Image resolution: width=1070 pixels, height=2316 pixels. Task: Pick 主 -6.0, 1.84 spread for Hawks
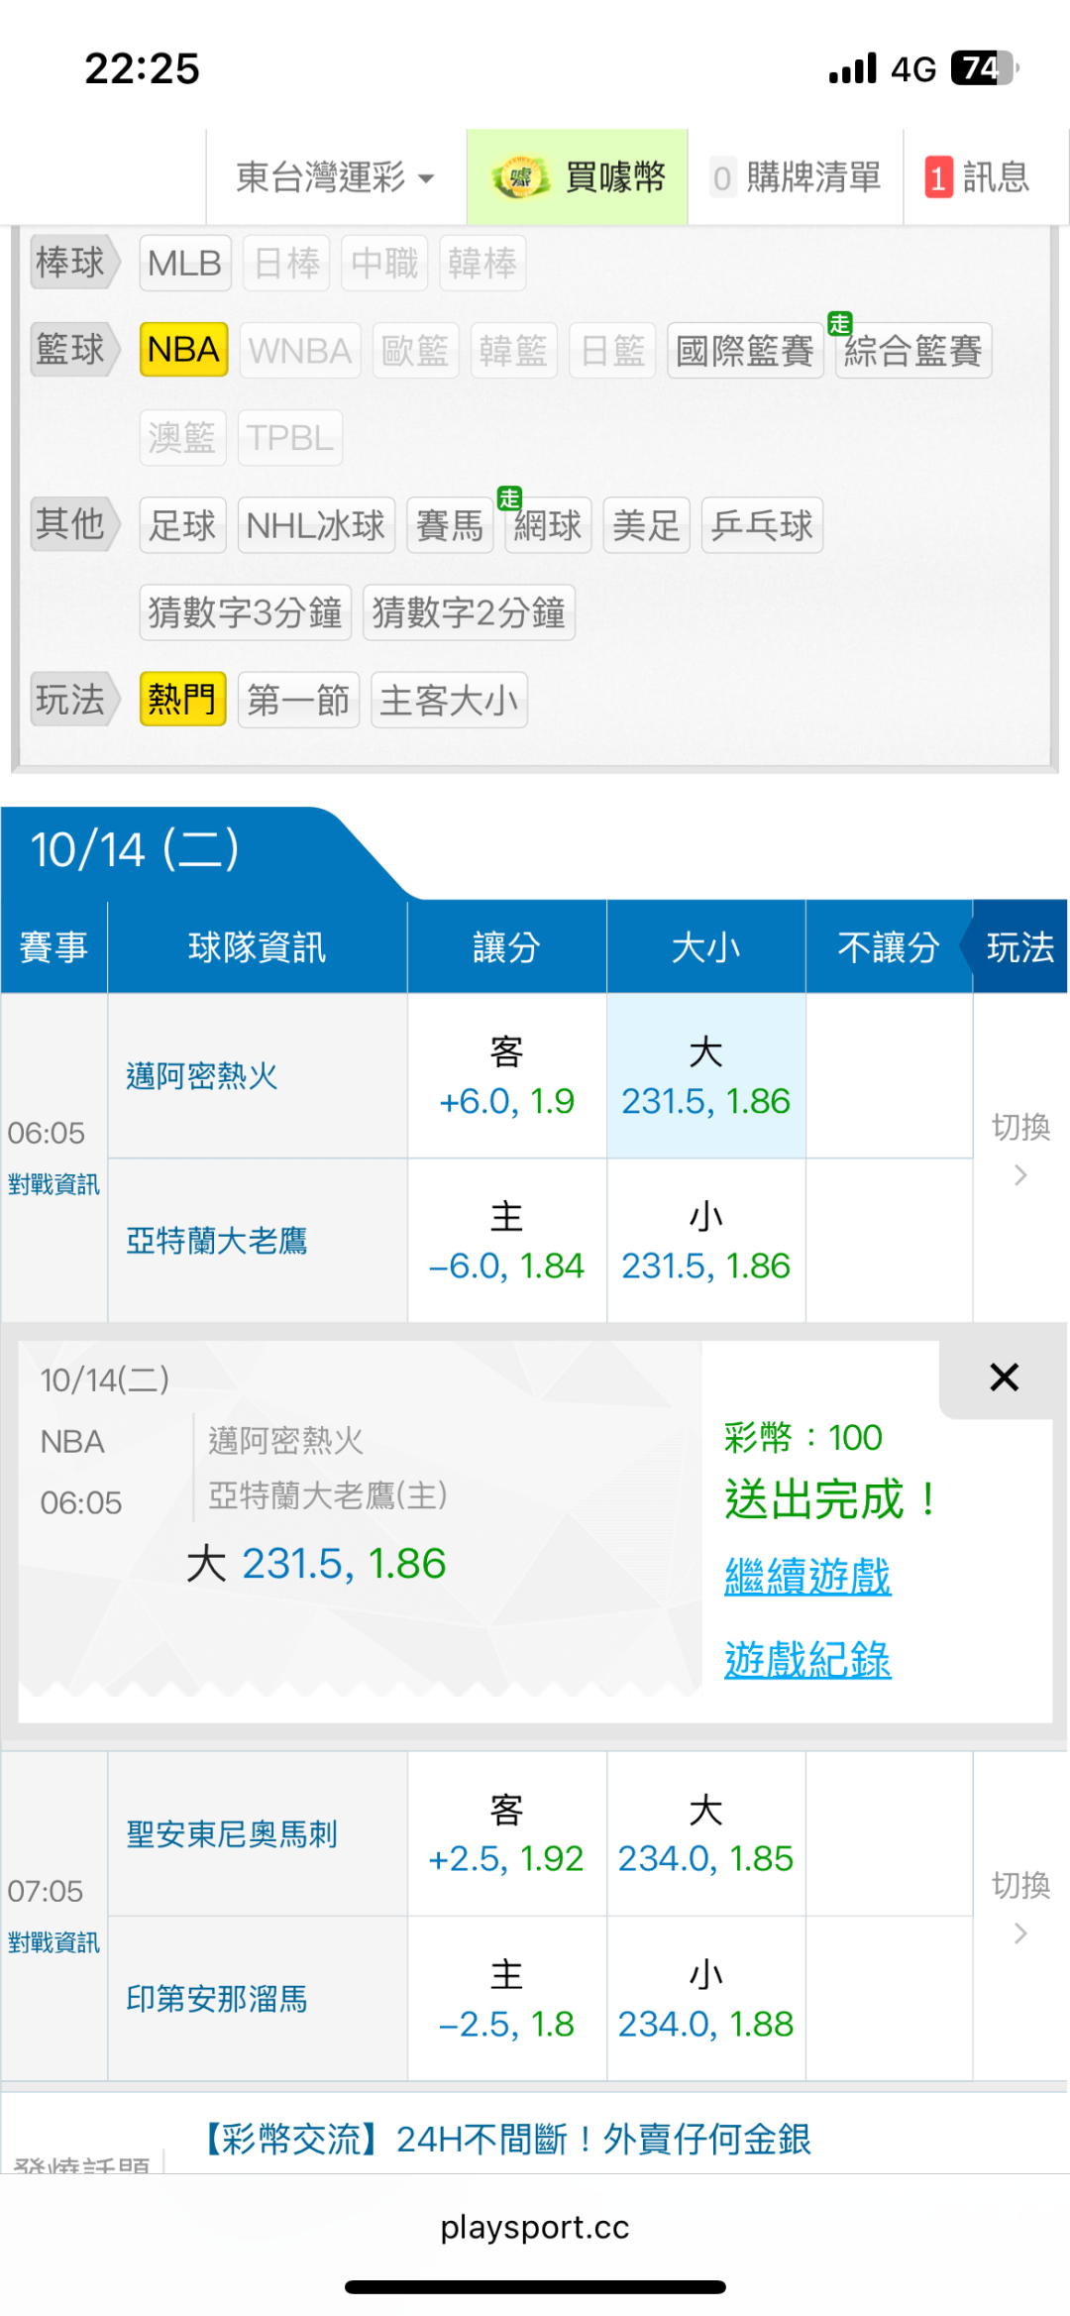(x=507, y=1241)
